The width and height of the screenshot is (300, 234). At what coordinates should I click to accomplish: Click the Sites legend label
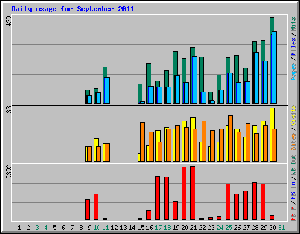294,142
